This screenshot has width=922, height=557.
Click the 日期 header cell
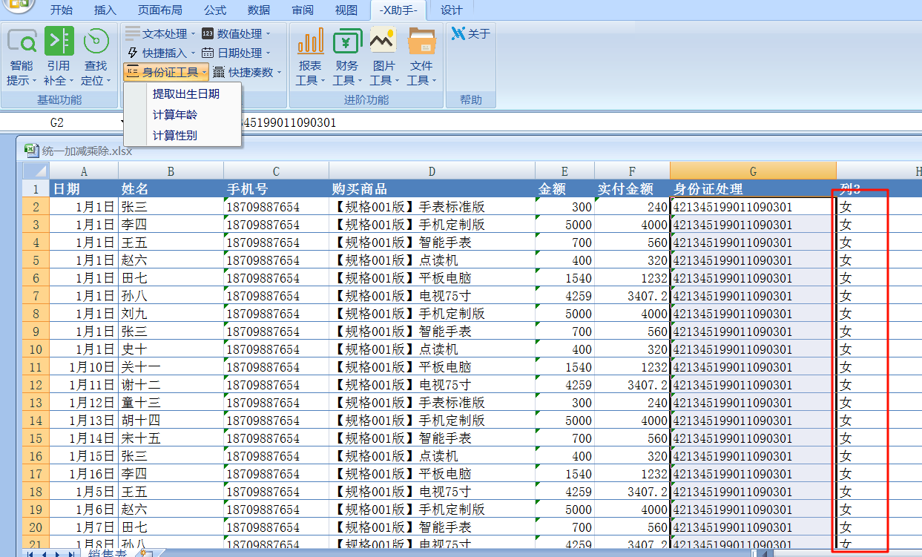[84, 188]
